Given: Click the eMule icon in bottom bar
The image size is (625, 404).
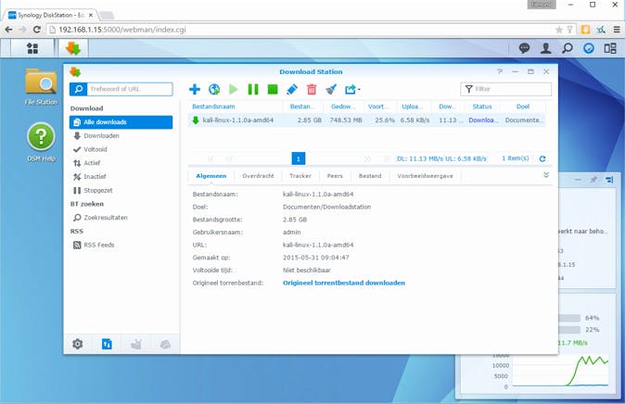Looking at the screenshot, I should click(x=165, y=344).
